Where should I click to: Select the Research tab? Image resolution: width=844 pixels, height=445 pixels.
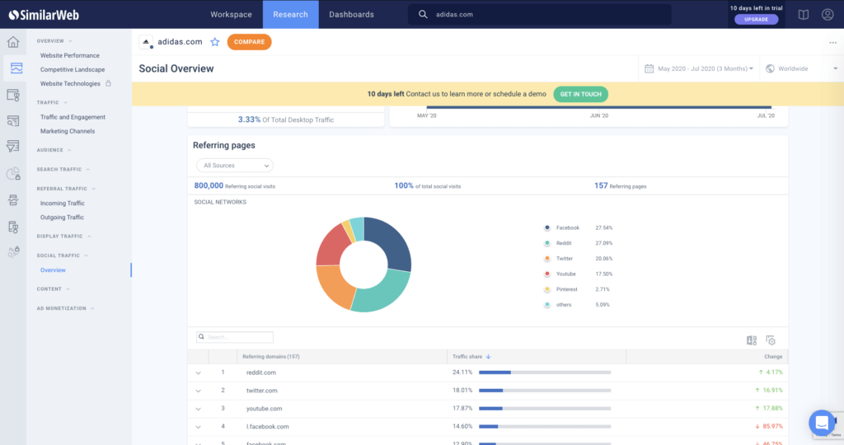click(291, 15)
